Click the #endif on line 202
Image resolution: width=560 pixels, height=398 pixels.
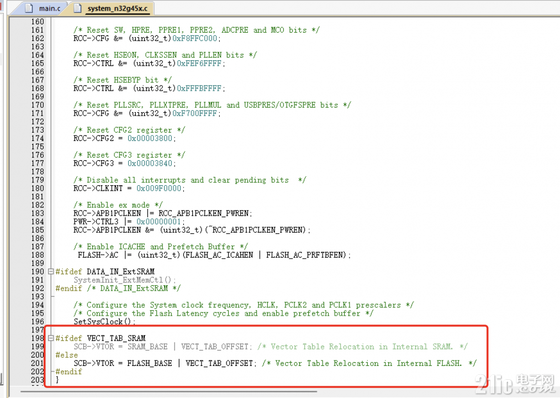click(x=68, y=371)
